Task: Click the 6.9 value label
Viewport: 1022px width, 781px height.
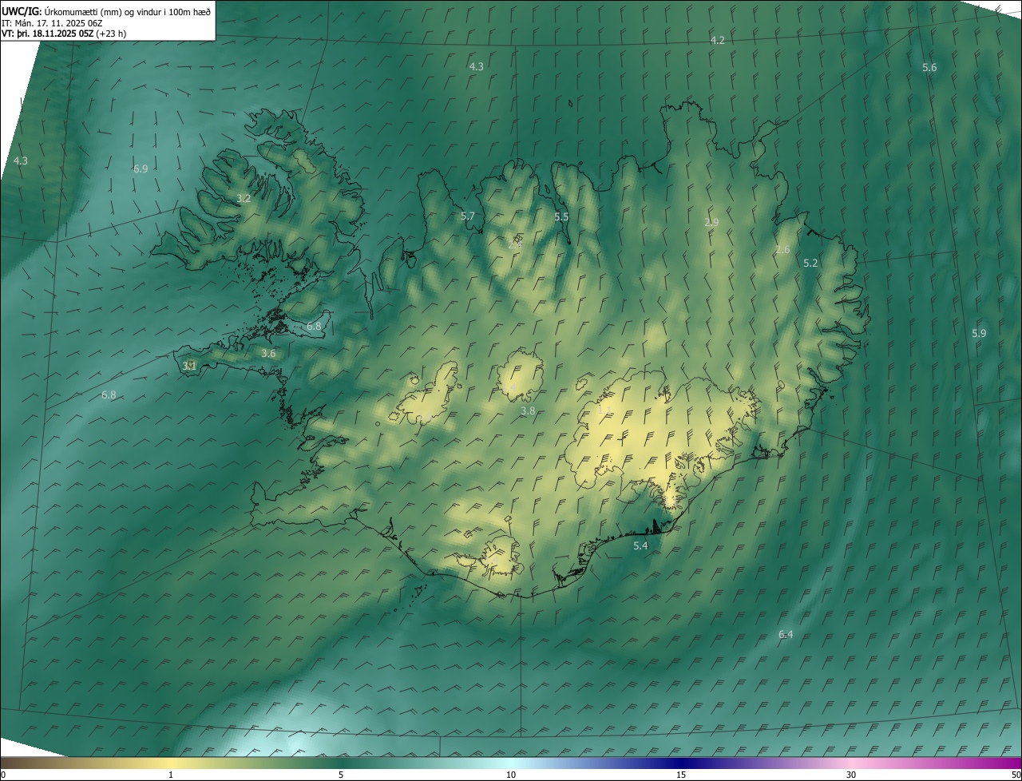Action: 141,168
